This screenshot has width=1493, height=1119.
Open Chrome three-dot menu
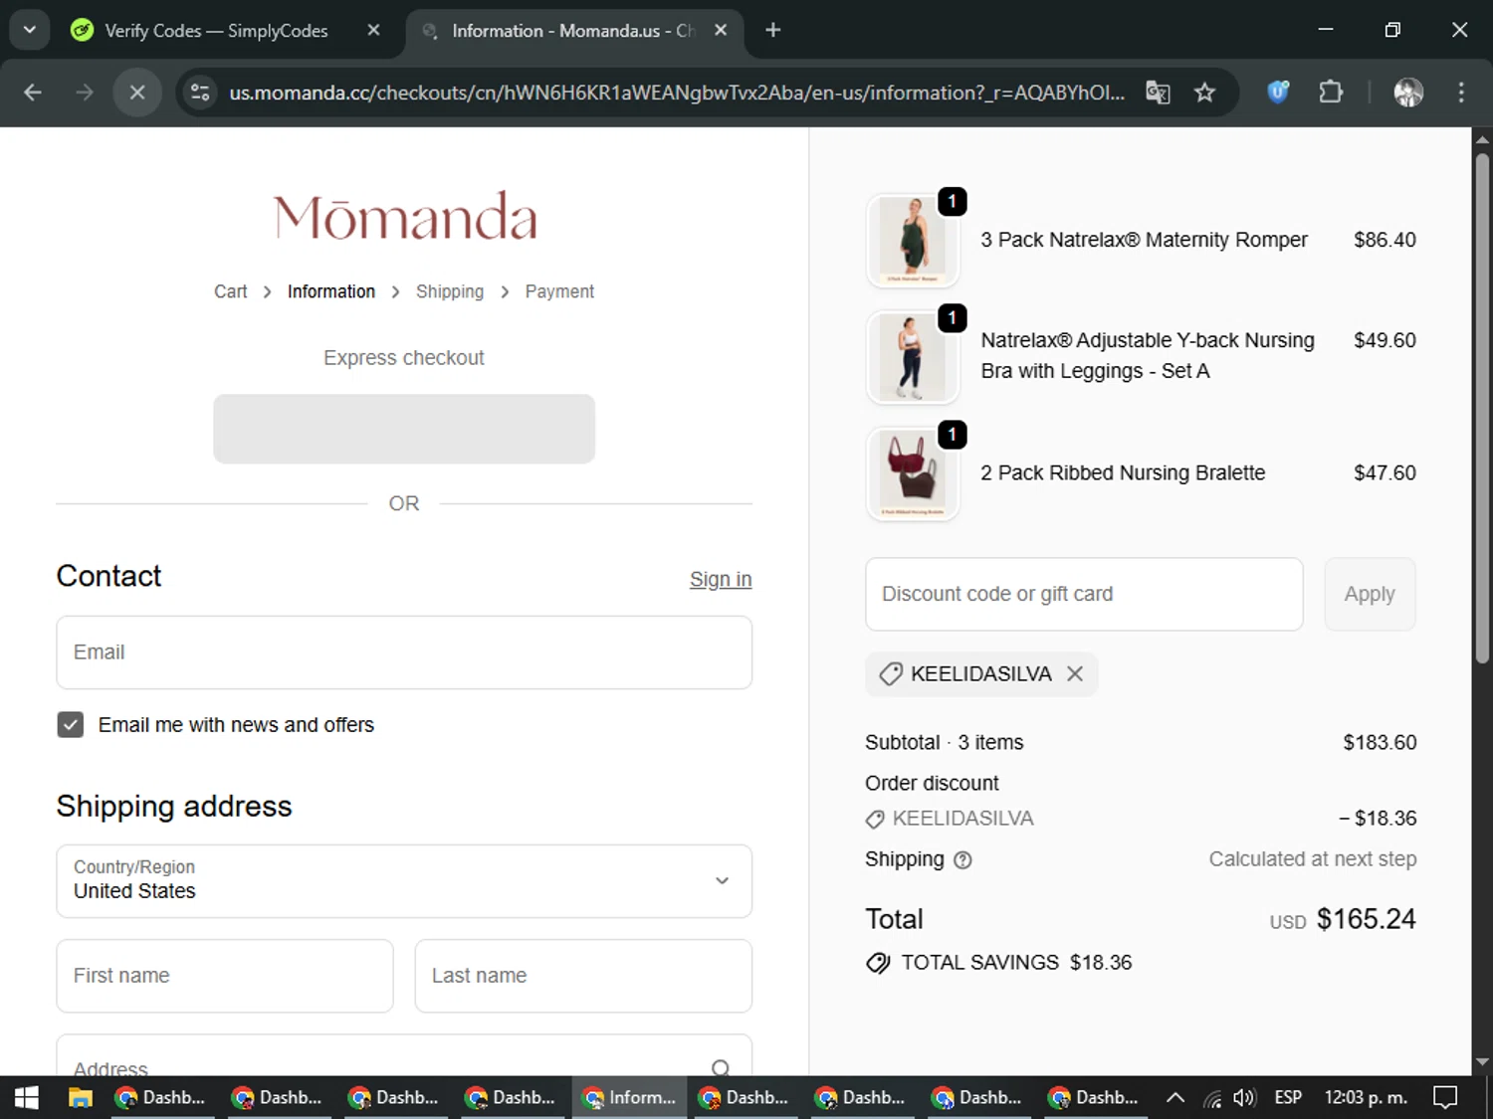pyautogui.click(x=1461, y=93)
